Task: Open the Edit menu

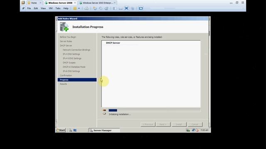Action: pos(36,8)
